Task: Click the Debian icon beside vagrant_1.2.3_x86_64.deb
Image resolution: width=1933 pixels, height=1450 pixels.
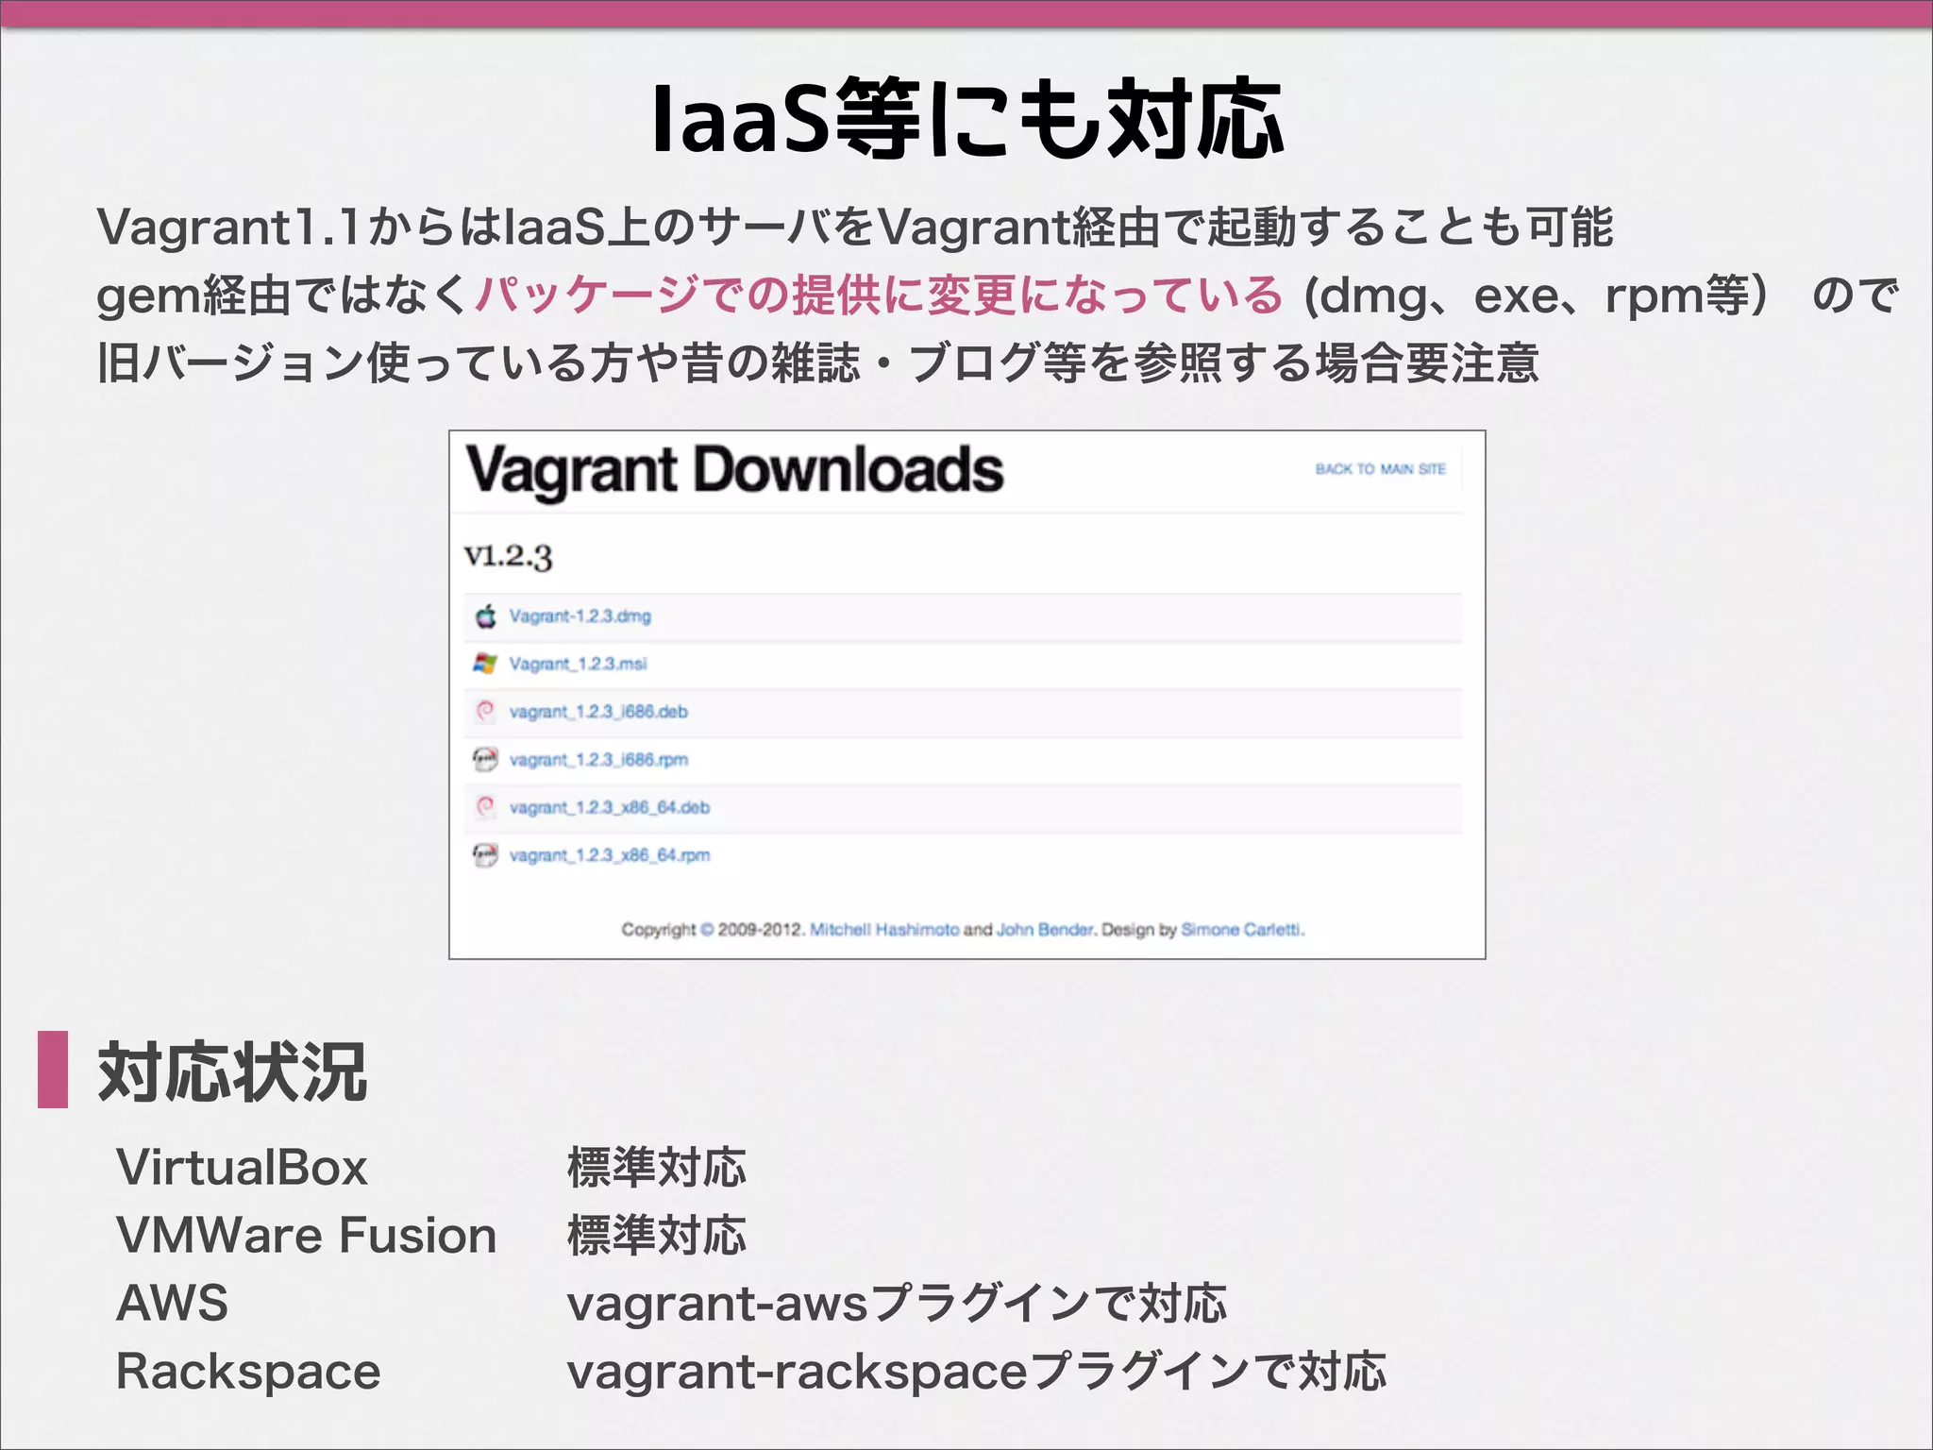Action: click(485, 807)
